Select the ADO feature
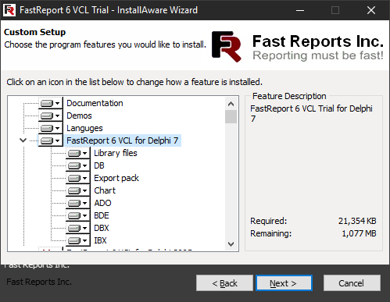 pyautogui.click(x=102, y=203)
